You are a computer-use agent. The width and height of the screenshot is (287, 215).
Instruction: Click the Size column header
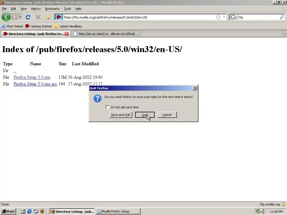[63, 64]
